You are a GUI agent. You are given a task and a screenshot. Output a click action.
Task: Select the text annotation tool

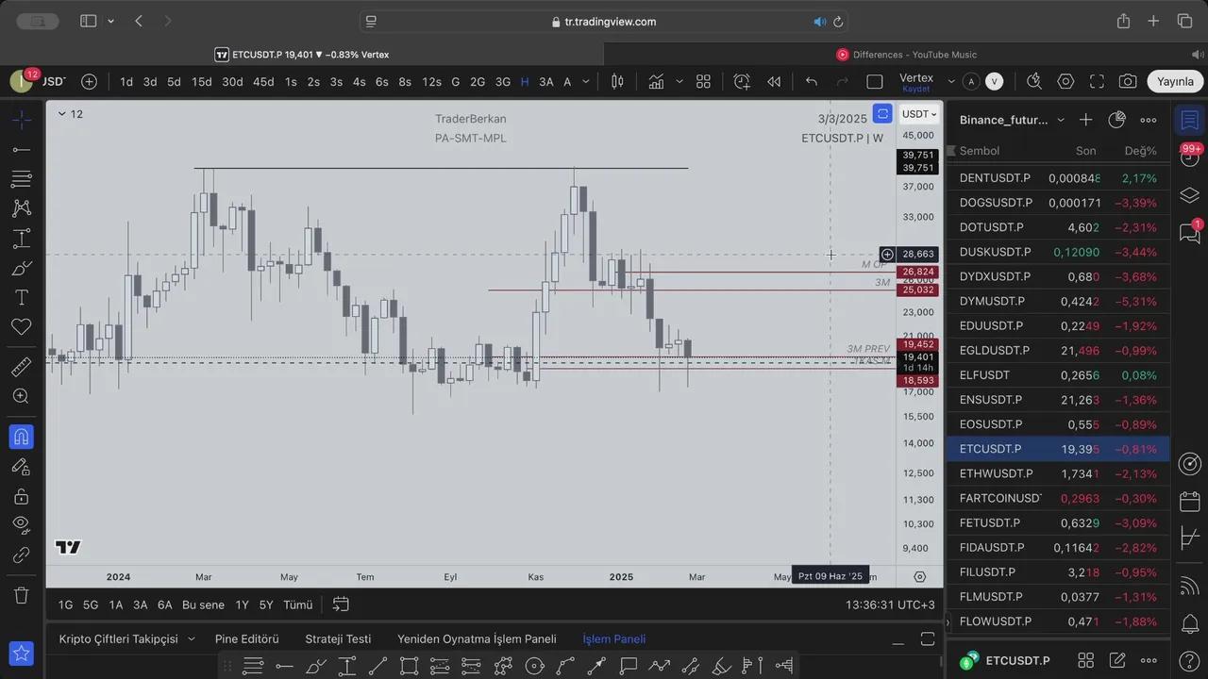pos(21,298)
